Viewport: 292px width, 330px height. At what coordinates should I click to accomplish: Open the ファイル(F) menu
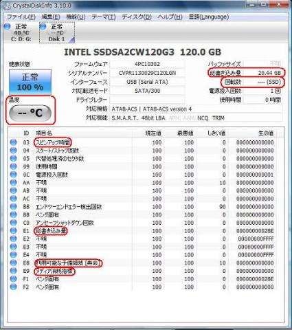click(x=21, y=17)
